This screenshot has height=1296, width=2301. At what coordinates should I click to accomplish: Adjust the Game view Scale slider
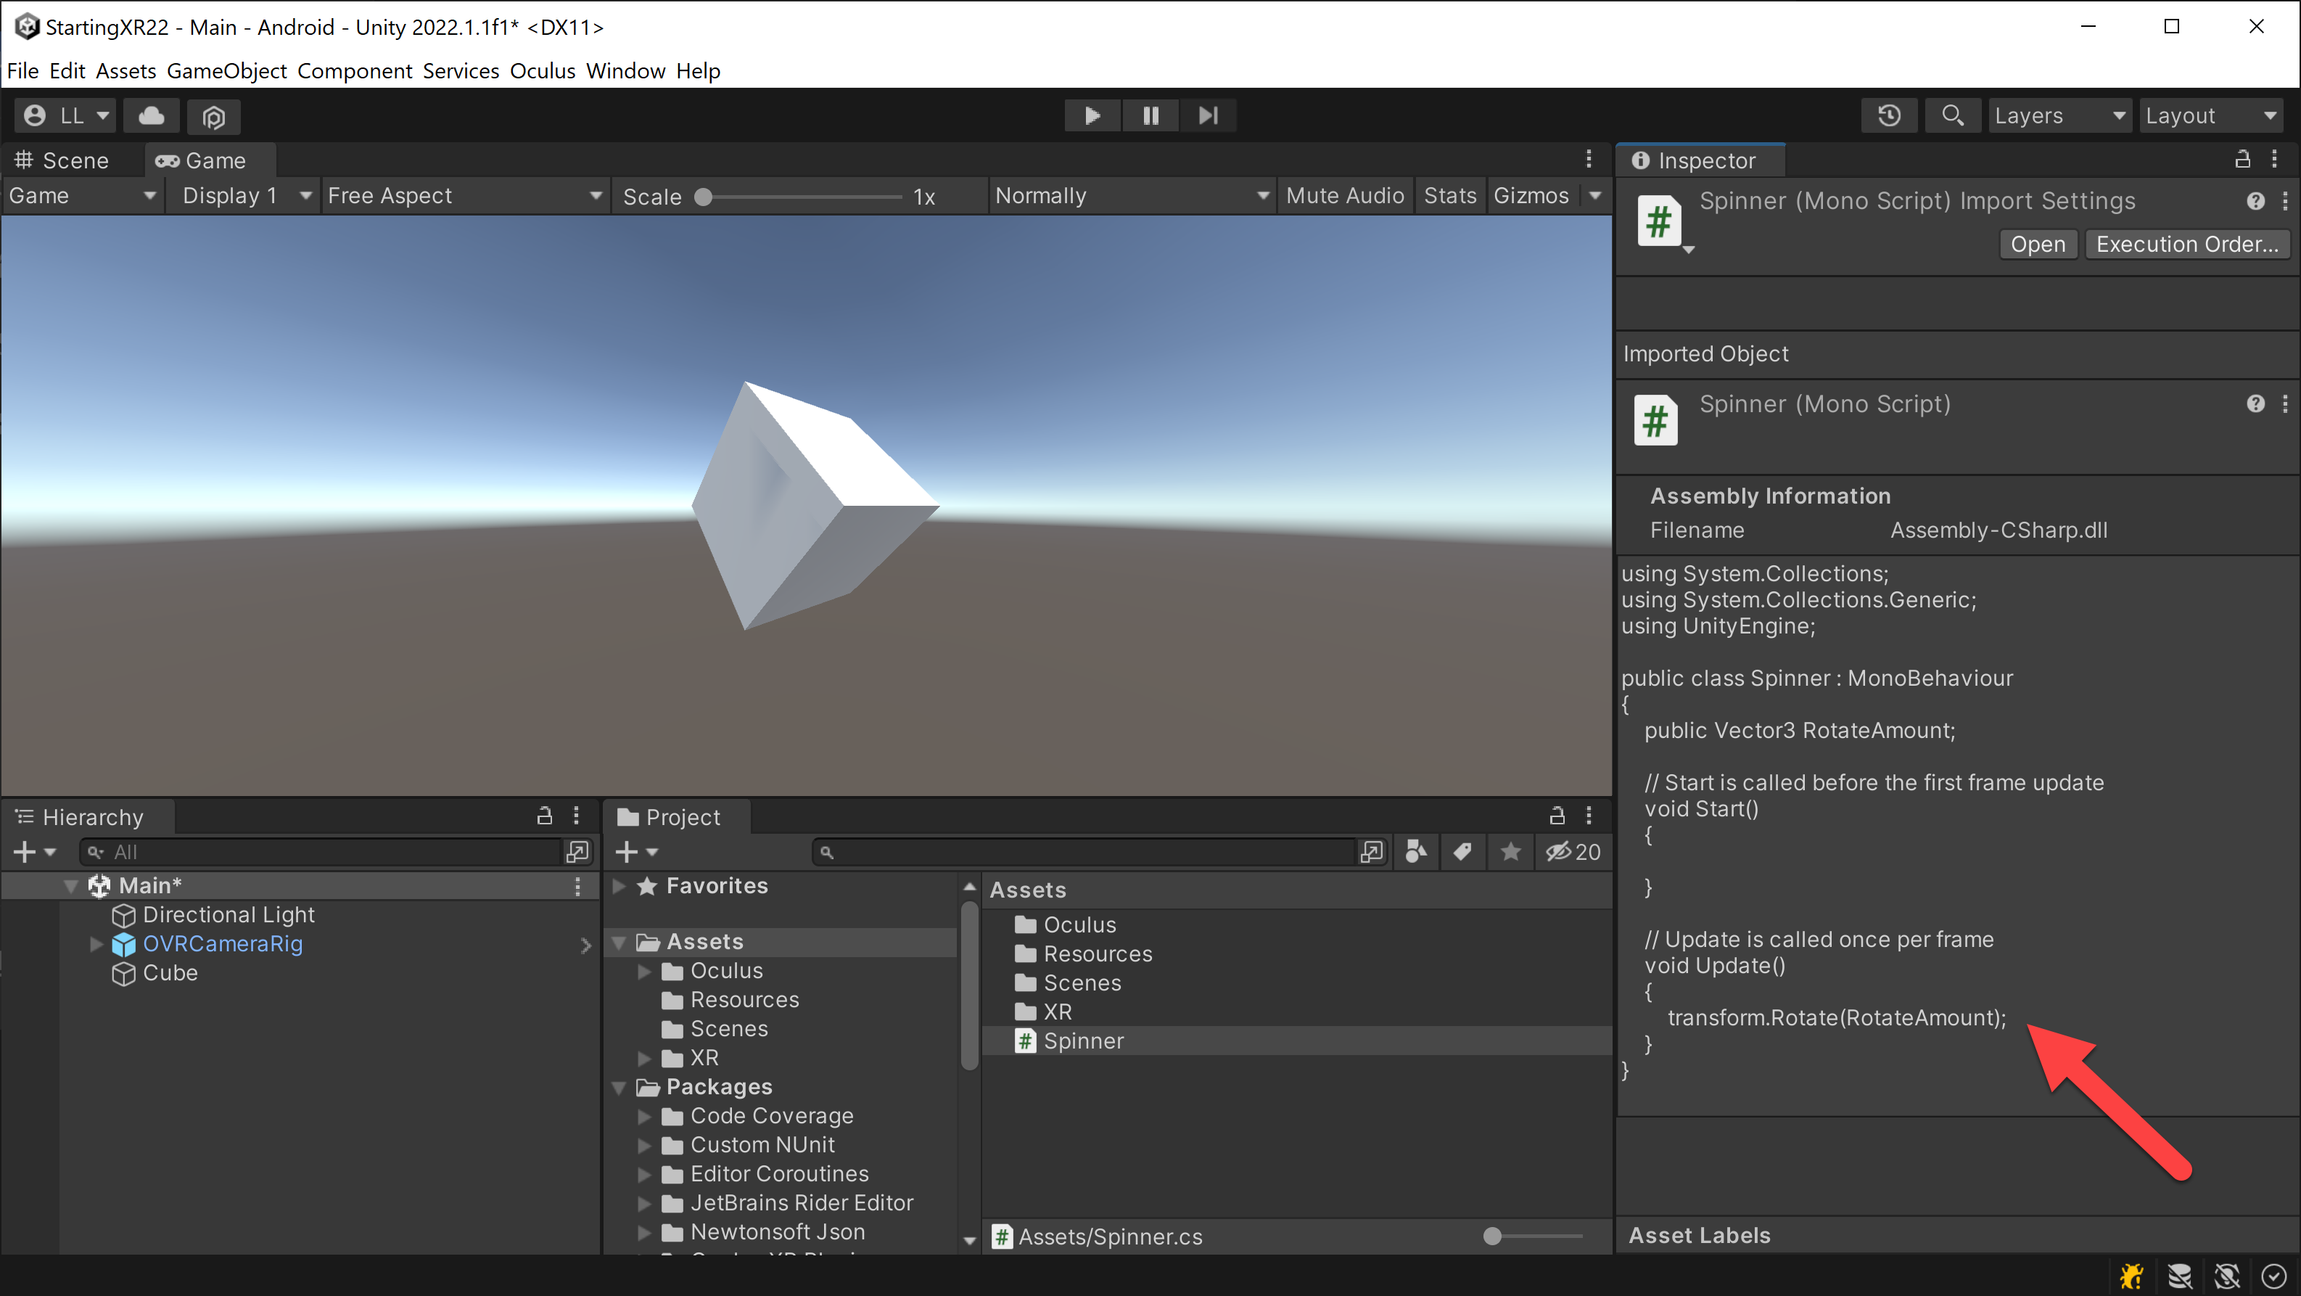[800, 197]
